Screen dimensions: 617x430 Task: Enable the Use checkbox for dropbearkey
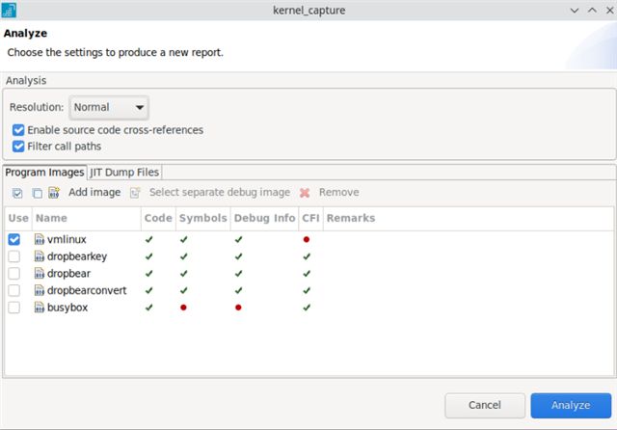point(14,256)
